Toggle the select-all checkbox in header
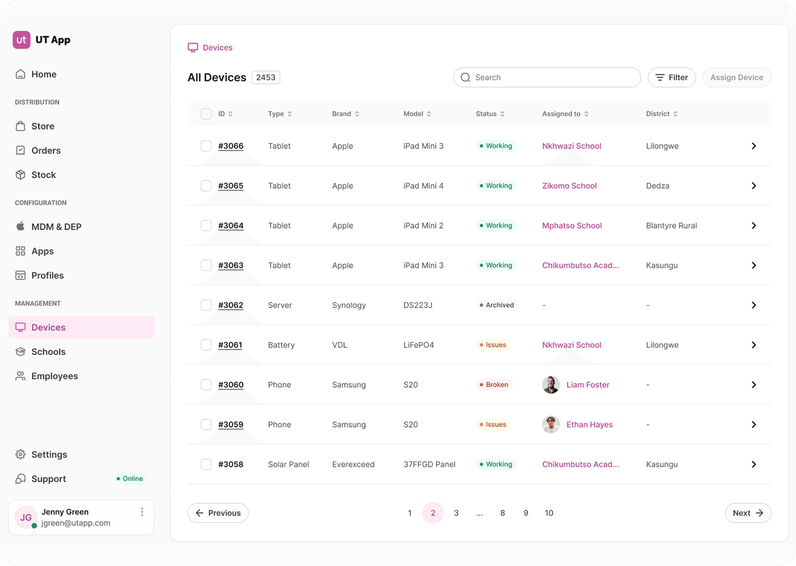796x566 pixels. [206, 114]
